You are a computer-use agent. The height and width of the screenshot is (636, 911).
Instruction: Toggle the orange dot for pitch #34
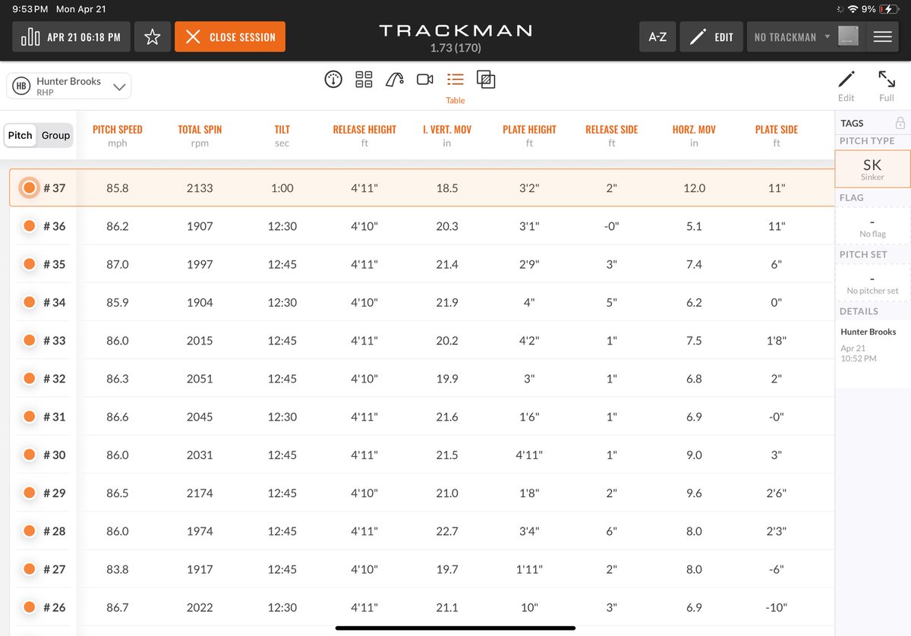click(x=29, y=302)
